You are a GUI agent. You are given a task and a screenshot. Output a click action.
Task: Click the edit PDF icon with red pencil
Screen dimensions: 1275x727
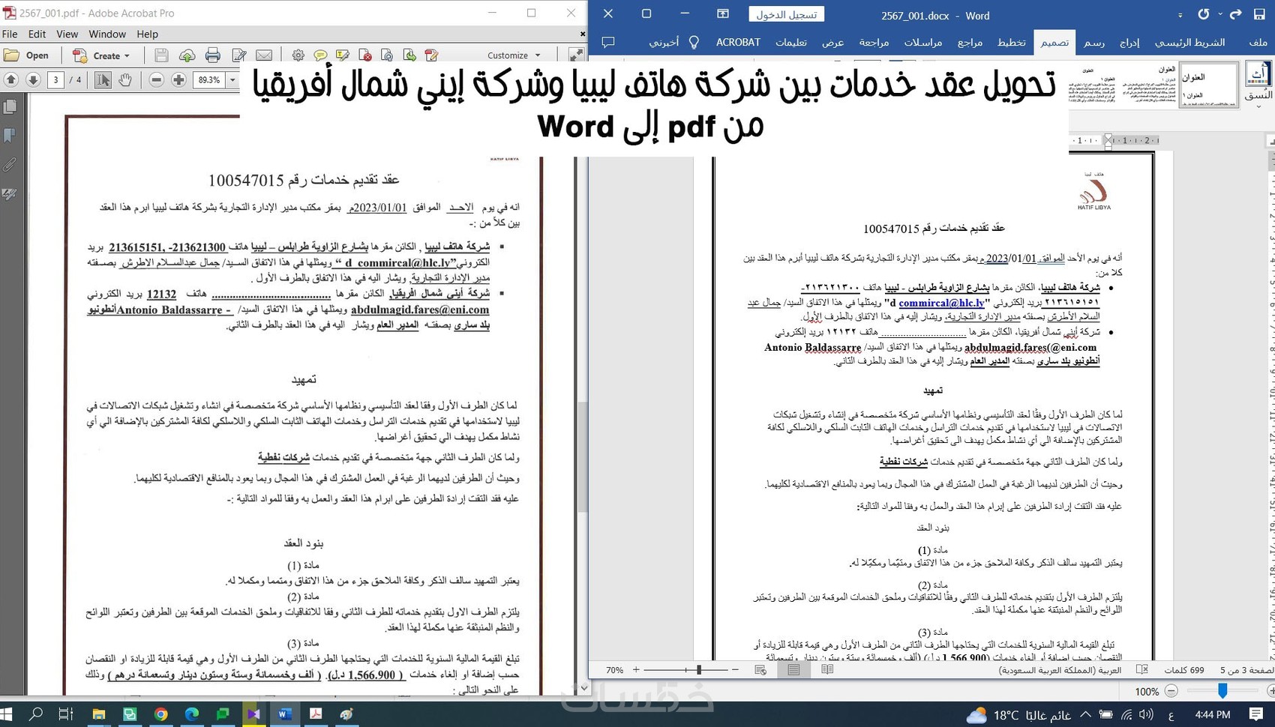(431, 55)
